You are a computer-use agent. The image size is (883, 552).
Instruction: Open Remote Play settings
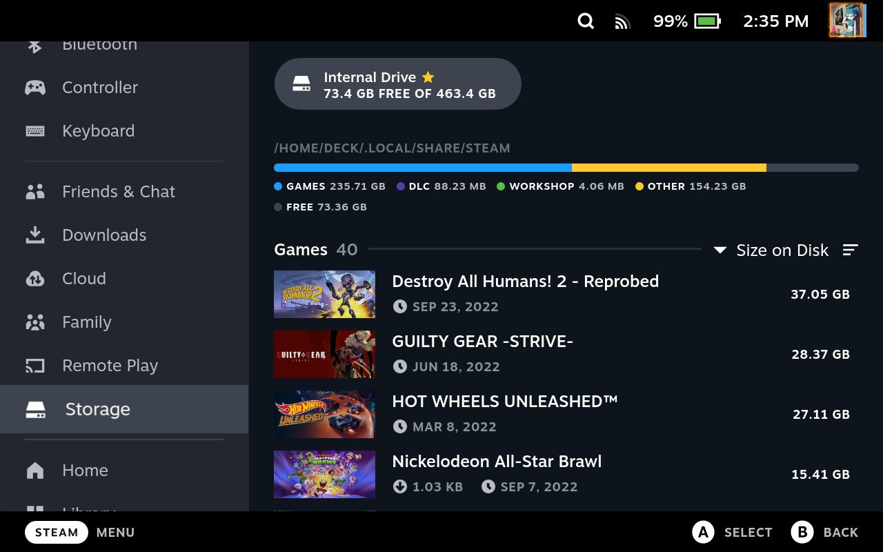[124, 366]
